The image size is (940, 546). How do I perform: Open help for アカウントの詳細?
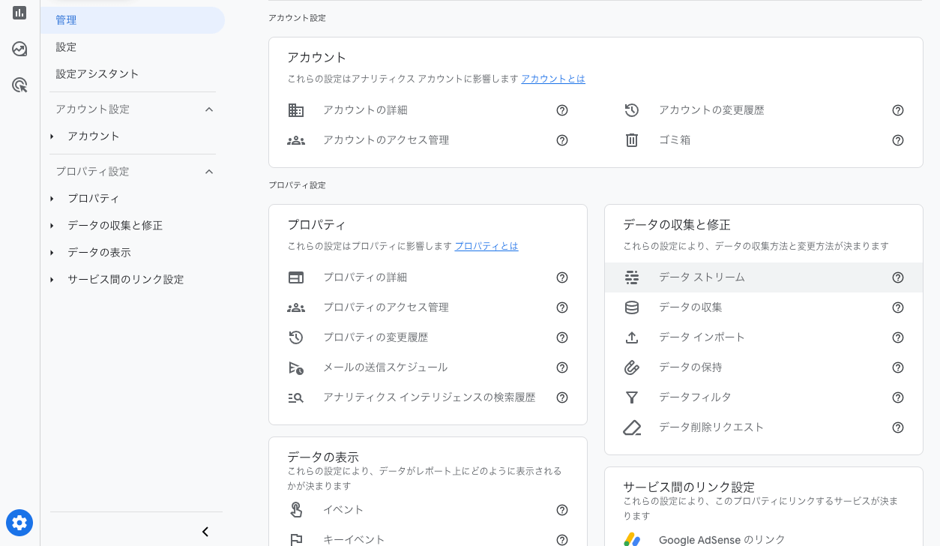click(x=562, y=110)
